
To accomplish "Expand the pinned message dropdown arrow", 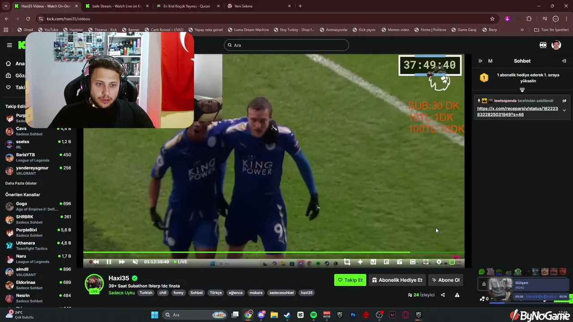I will point(564,110).
